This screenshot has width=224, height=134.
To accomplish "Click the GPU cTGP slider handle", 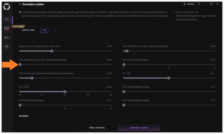I will [x=65, y=91].
